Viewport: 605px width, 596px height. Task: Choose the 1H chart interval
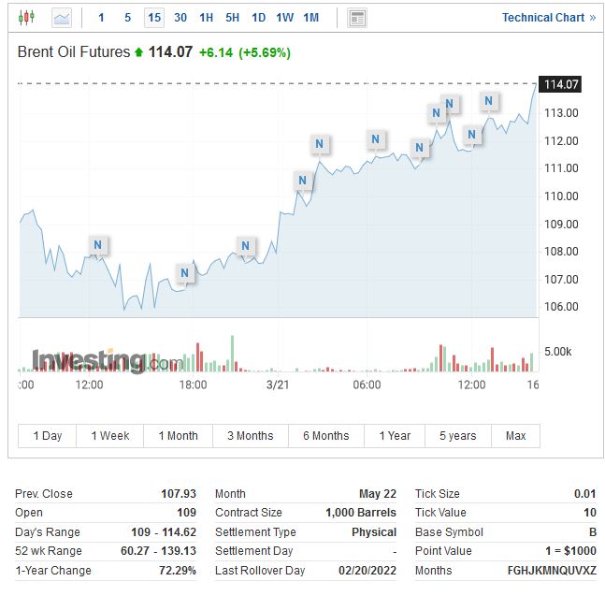207,17
